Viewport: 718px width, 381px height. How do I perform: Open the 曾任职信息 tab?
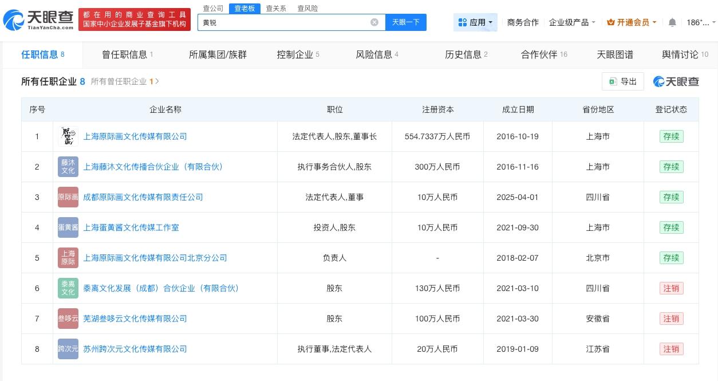coord(127,54)
